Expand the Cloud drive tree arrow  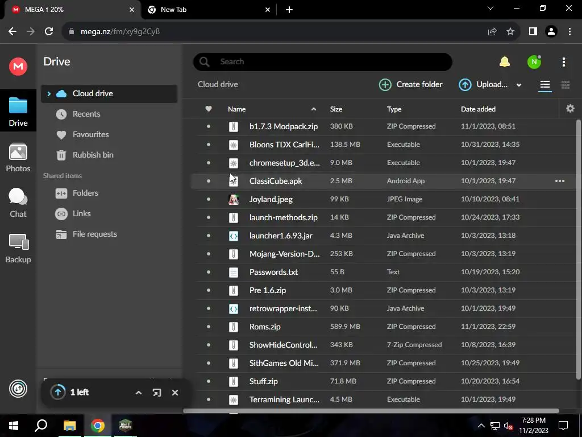pyautogui.click(x=49, y=94)
